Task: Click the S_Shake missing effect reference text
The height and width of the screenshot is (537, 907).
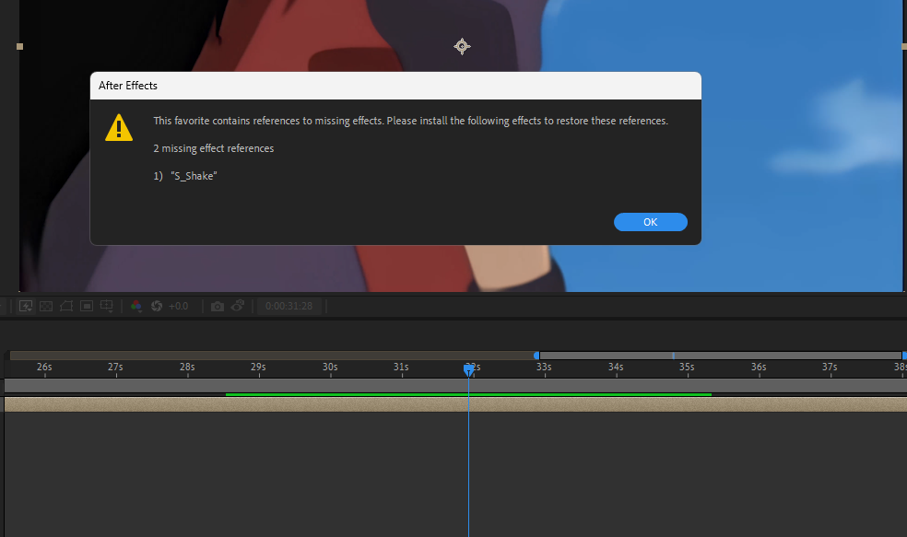Action: tap(193, 175)
